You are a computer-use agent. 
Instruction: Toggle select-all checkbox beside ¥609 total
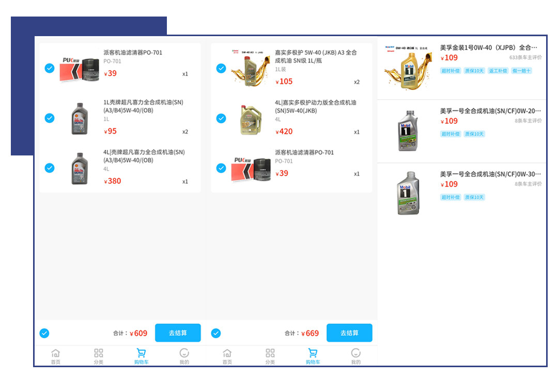pyautogui.click(x=44, y=333)
